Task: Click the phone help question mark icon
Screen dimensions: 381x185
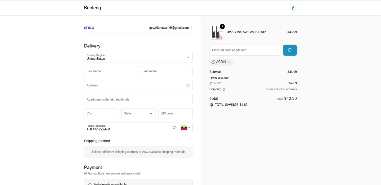Action: coord(174,128)
